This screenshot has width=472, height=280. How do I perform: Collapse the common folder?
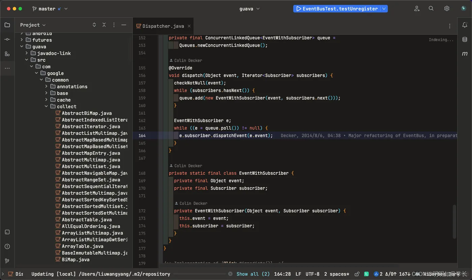point(41,80)
